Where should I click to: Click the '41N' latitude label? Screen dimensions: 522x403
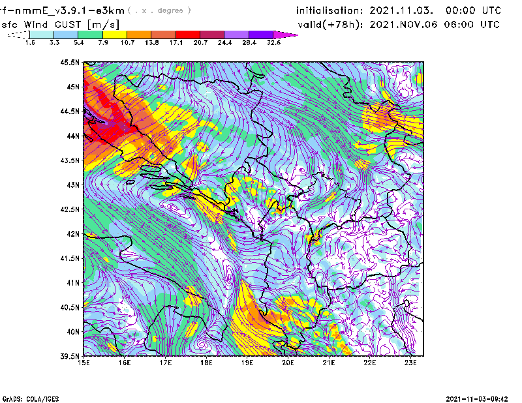pos(73,283)
